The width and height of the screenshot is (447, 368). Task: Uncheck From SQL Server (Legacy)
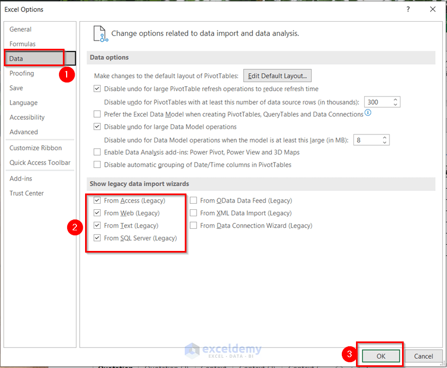[x=97, y=238]
